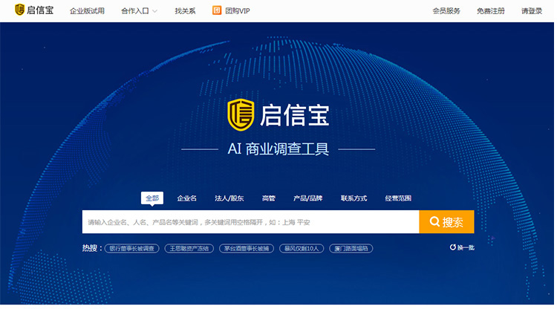557x309 pixels.
Task: Click 免费注册 to sign up
Action: [490, 11]
